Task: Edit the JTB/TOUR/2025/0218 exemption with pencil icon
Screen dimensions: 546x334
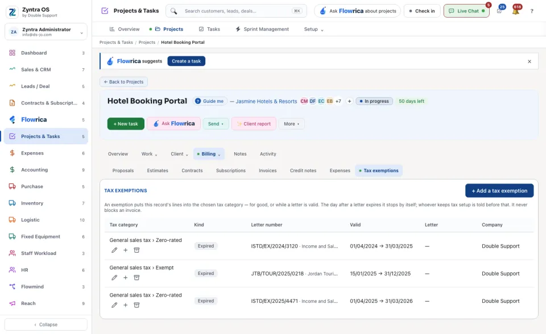Action: coord(114,278)
